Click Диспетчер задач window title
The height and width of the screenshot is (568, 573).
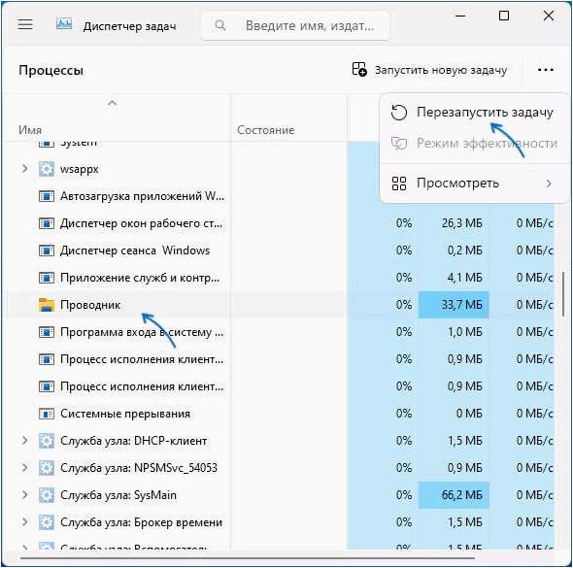click(x=130, y=26)
